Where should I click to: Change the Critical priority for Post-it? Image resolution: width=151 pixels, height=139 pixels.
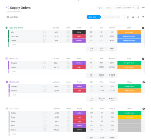pyautogui.click(x=79, y=130)
